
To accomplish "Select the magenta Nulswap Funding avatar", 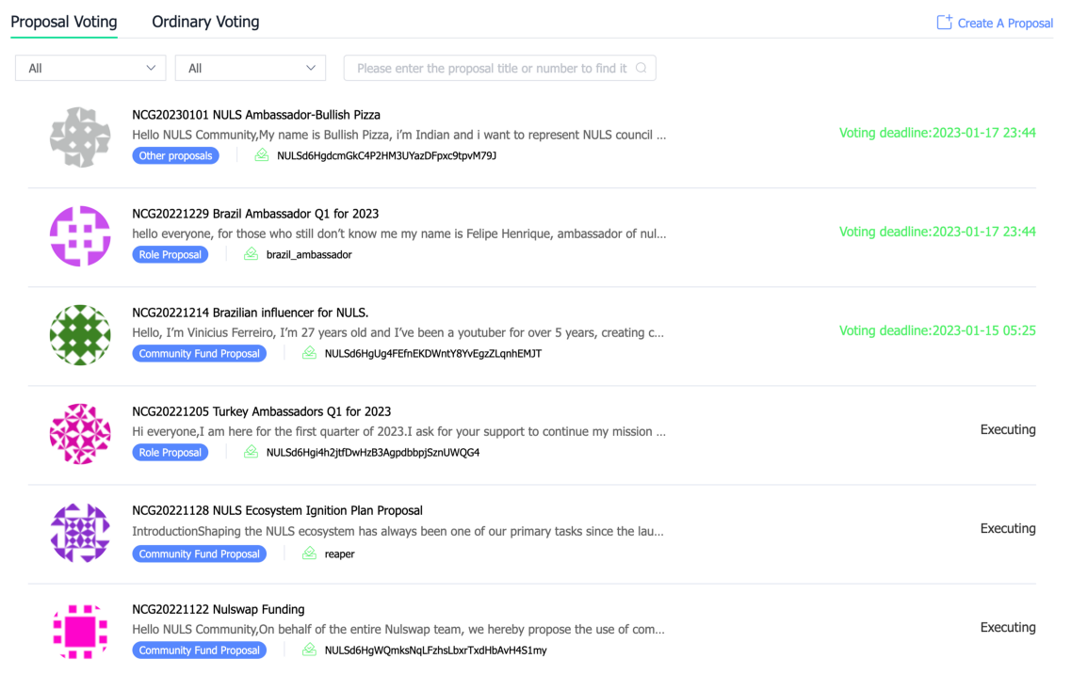I will point(80,632).
